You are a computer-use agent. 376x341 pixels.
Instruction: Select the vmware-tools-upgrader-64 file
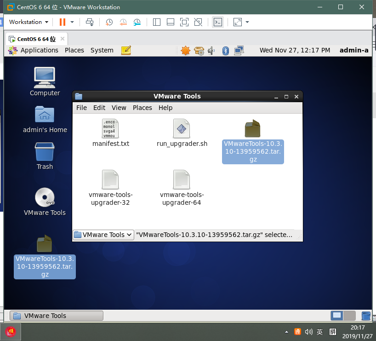(182, 188)
